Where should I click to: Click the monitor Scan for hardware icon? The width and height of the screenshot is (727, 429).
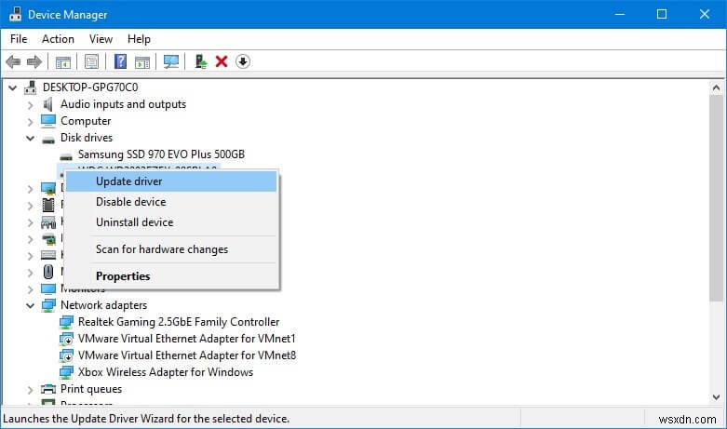click(x=171, y=61)
